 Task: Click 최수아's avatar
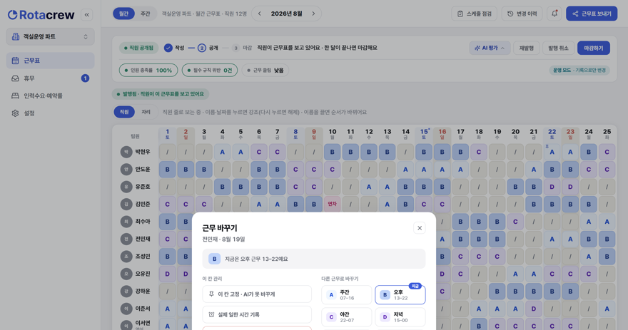pyautogui.click(x=126, y=222)
